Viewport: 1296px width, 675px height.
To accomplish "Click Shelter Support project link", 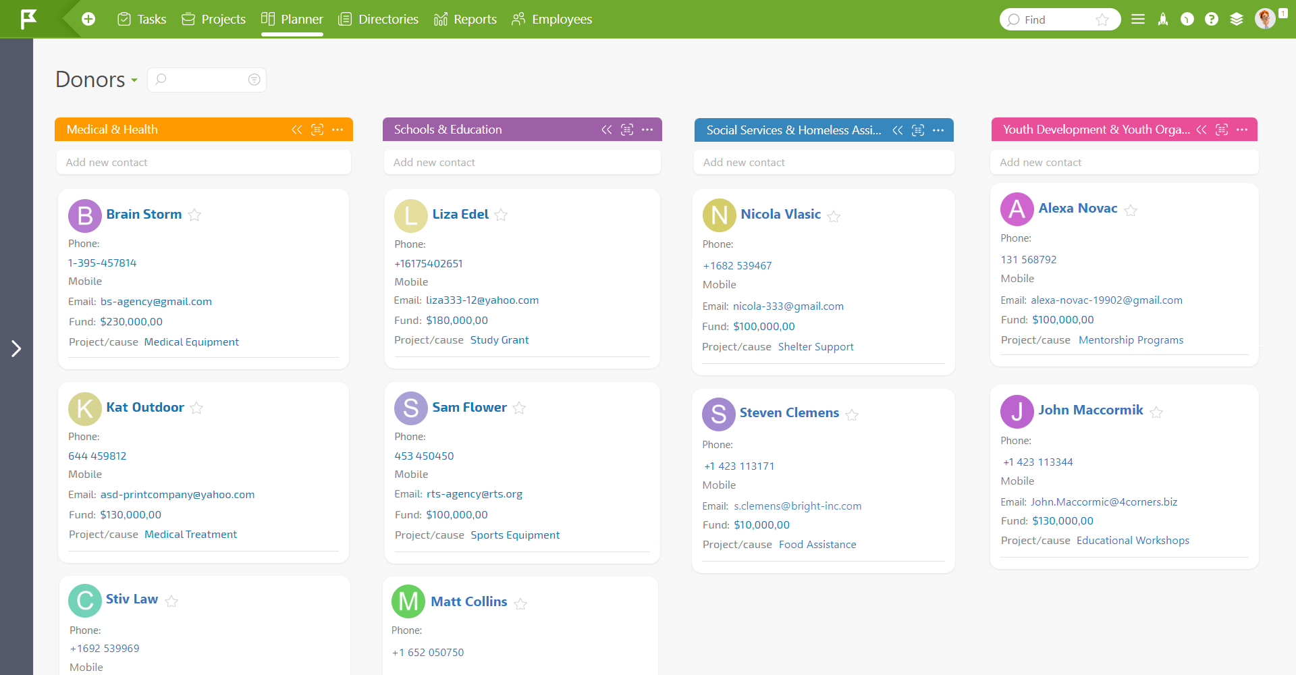I will pyautogui.click(x=815, y=347).
